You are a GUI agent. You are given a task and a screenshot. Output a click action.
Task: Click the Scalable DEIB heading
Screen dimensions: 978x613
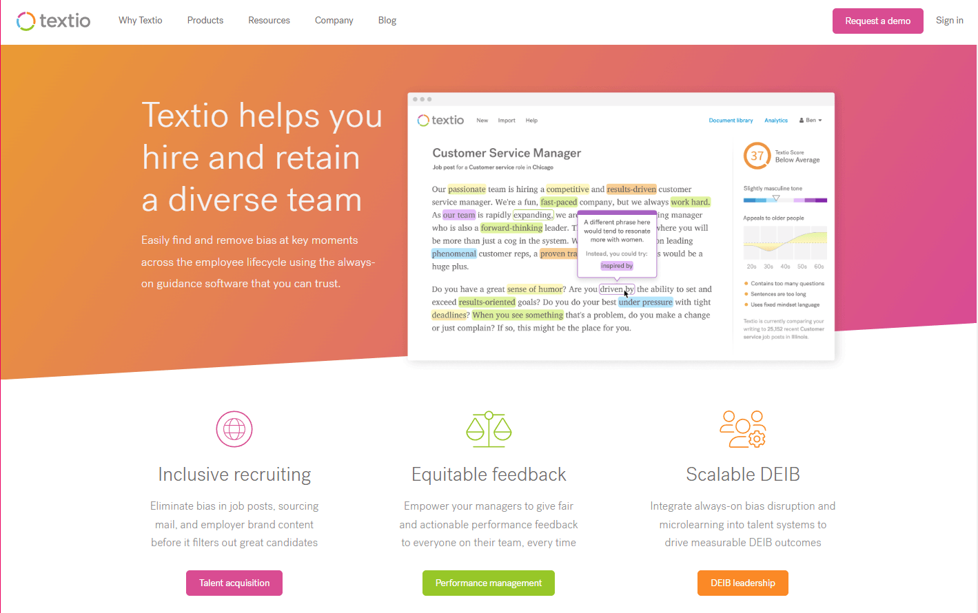[x=743, y=475]
